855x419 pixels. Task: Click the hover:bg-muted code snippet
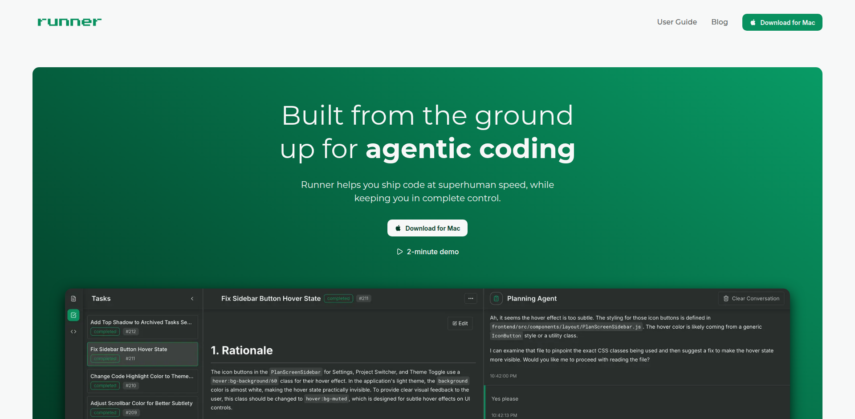[326, 399]
